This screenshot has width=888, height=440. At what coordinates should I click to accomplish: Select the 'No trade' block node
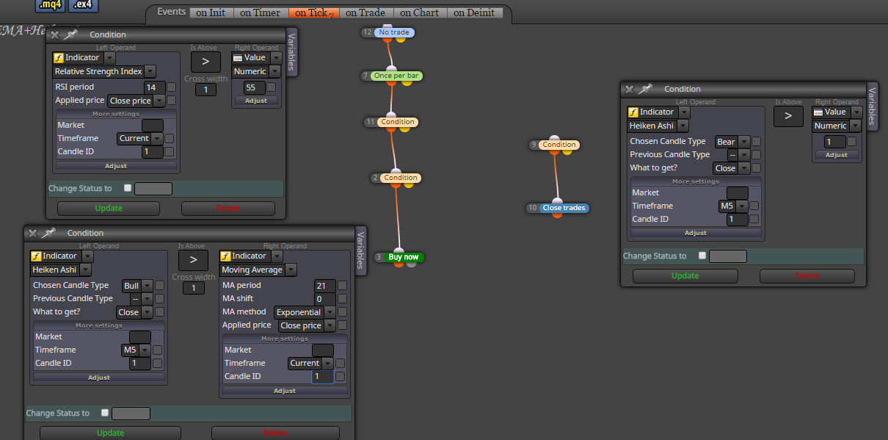point(394,32)
